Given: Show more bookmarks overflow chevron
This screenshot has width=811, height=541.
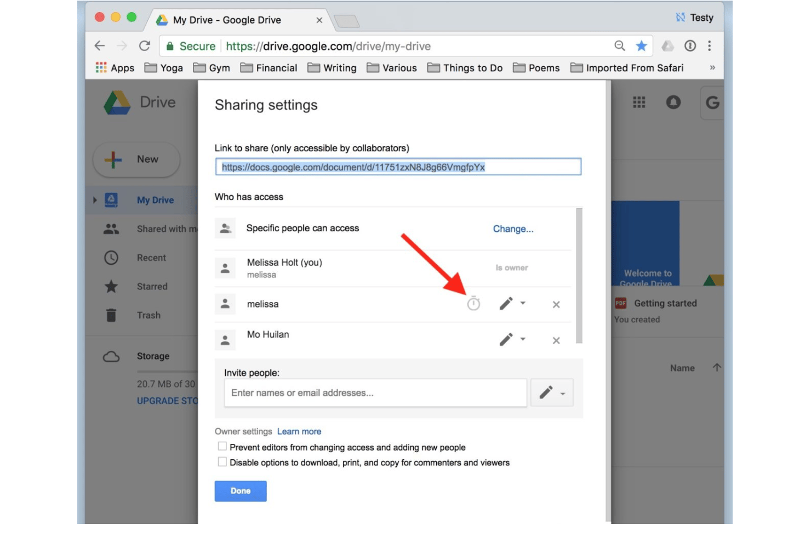Looking at the screenshot, I should coord(712,67).
